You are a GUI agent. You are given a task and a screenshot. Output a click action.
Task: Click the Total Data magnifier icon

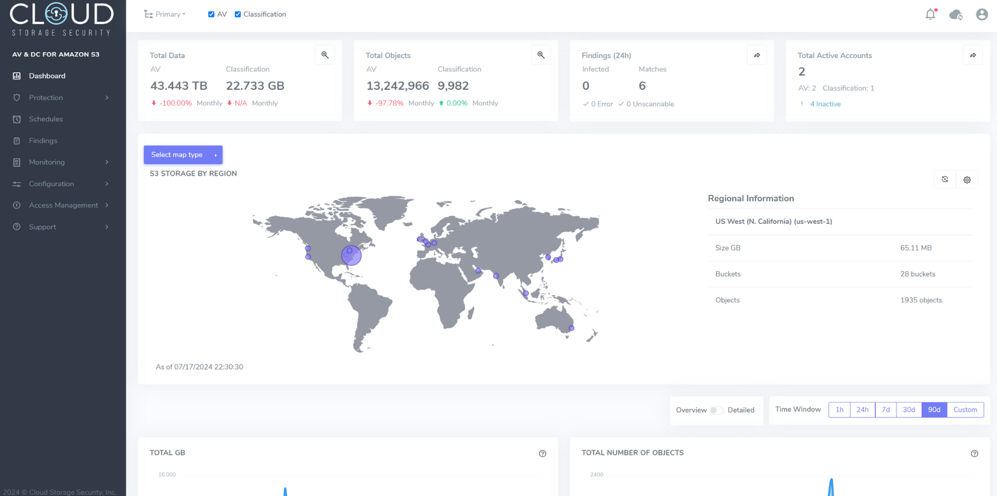coord(325,55)
